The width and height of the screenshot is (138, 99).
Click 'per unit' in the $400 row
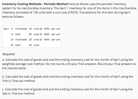tap(56, 40)
